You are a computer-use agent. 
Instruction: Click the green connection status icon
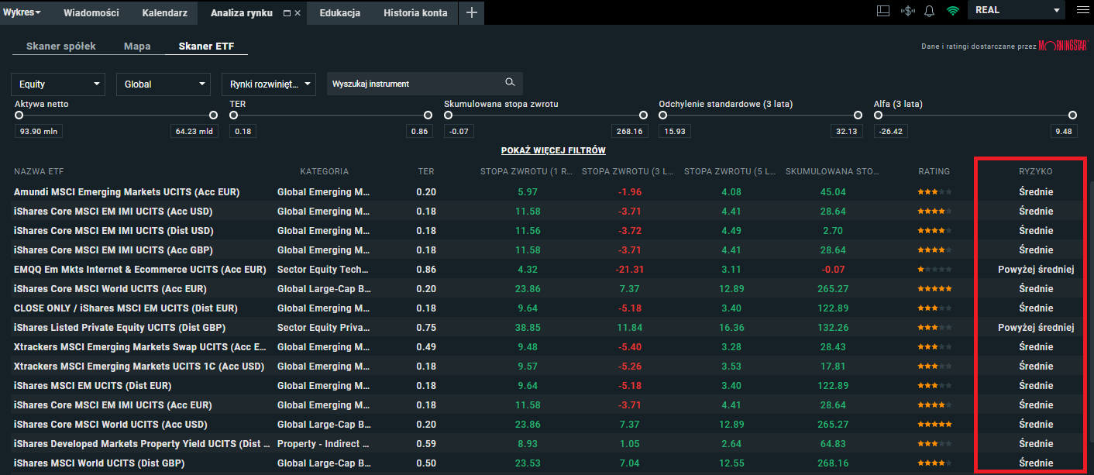tap(952, 11)
